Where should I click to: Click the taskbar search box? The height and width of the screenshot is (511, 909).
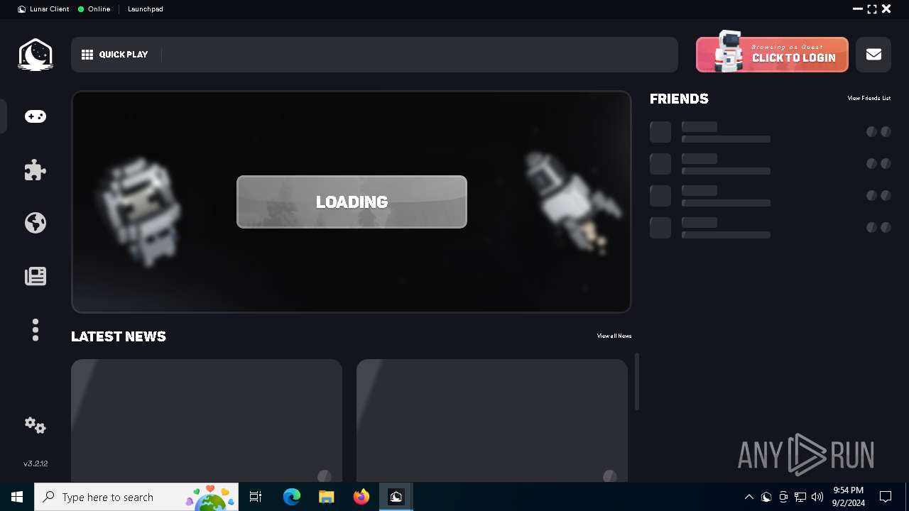point(138,497)
